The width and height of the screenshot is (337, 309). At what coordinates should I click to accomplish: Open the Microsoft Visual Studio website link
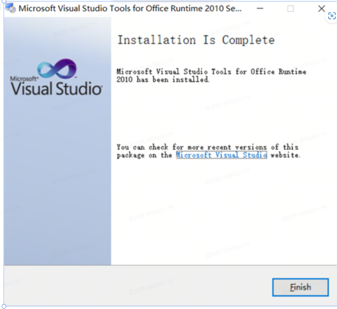[221, 155]
